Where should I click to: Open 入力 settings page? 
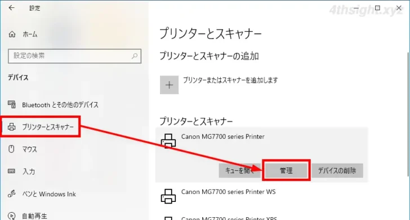[29, 172]
